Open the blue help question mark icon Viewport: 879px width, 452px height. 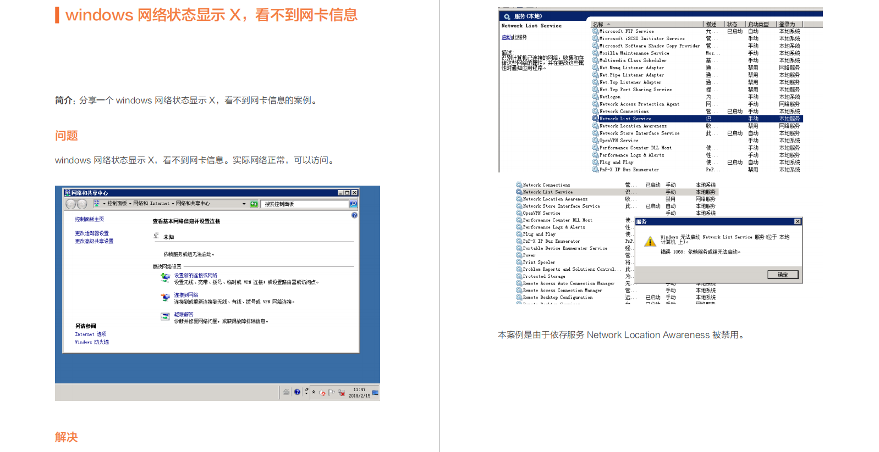coord(354,215)
